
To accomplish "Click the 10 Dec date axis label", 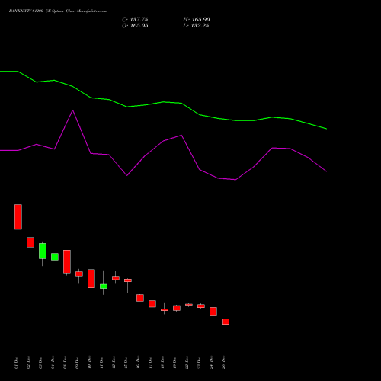I will coord(89,363).
